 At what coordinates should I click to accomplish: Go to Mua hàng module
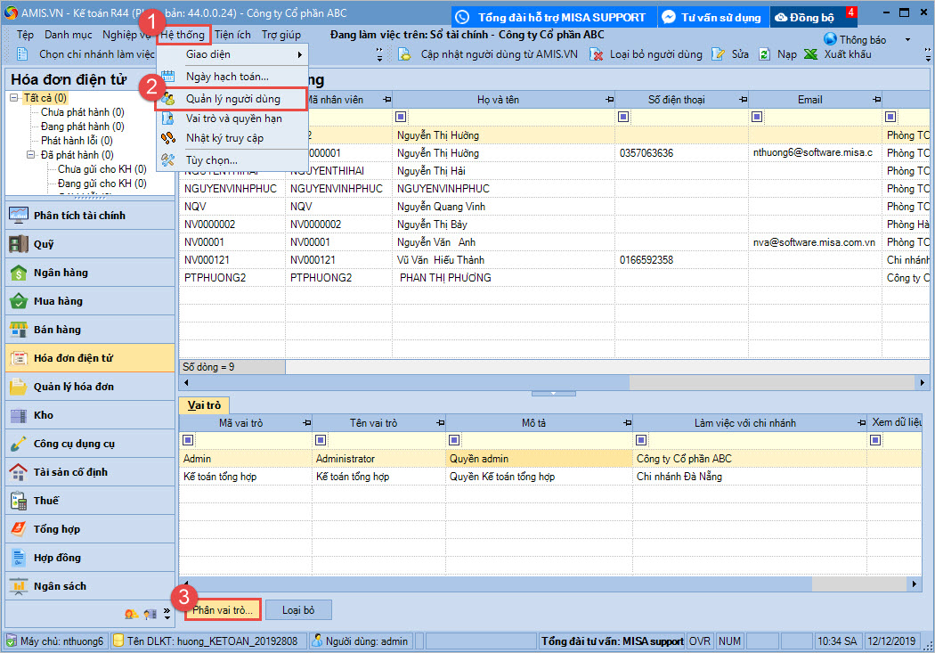57,301
